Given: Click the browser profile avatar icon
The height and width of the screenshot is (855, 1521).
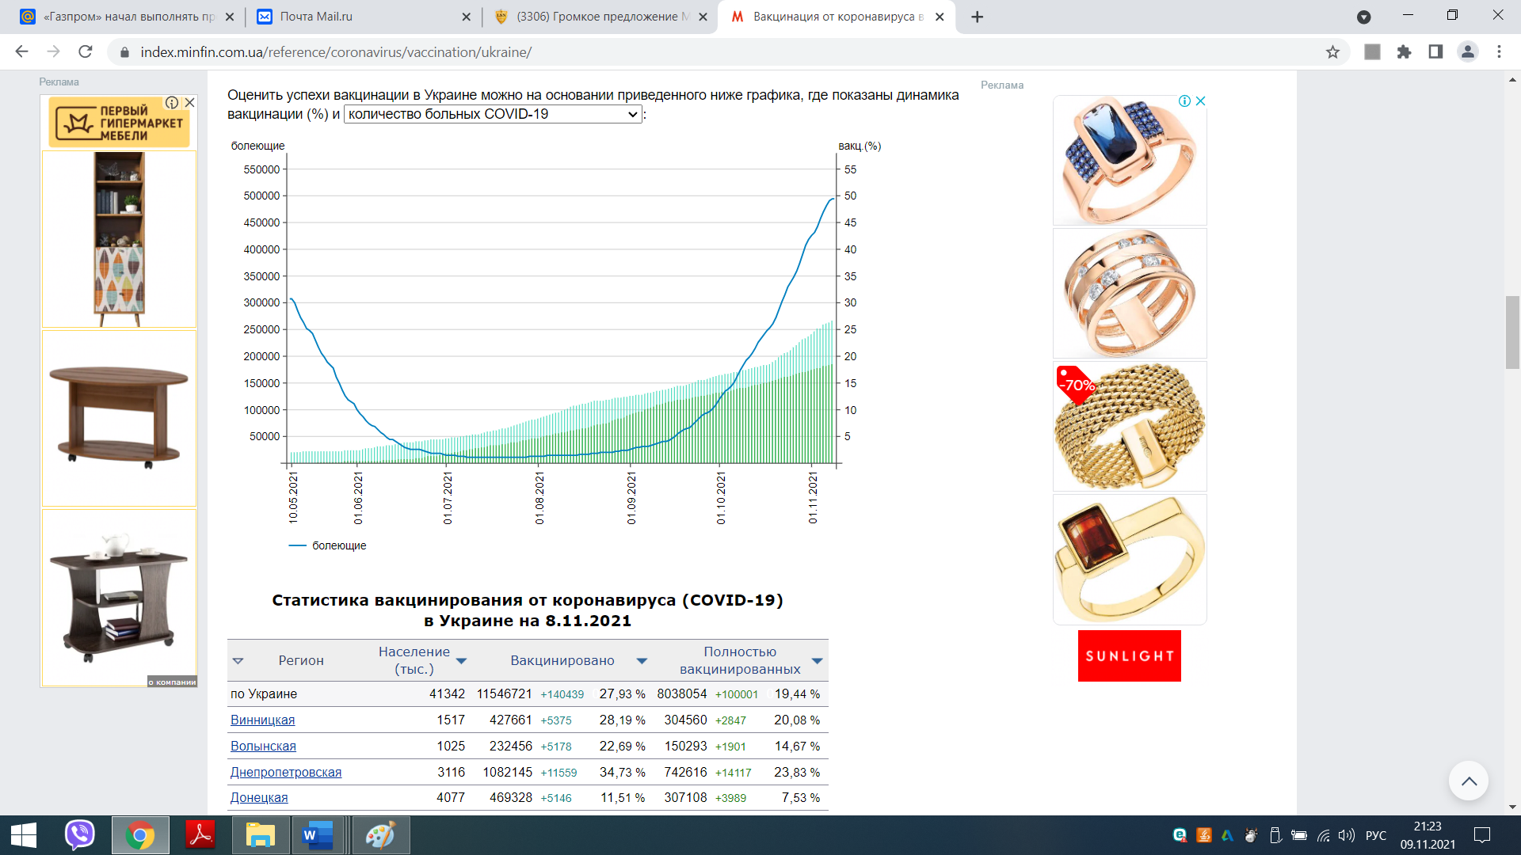Looking at the screenshot, I should pos(1467,51).
